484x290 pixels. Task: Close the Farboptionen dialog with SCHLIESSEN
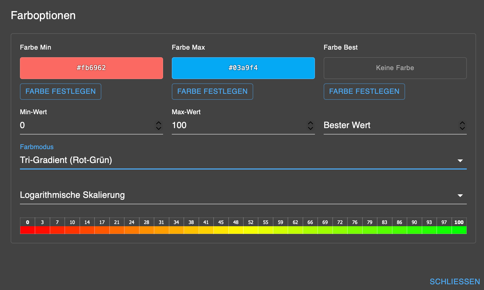coord(455,282)
